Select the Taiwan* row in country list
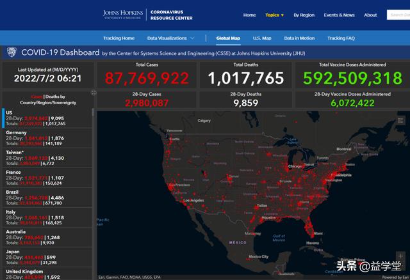Image resolution: width=410 pixels, height=280 pixels. pos(47,158)
